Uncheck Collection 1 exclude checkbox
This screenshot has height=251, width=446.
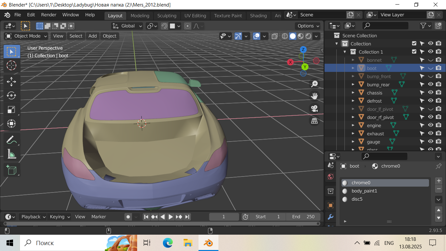[x=414, y=52]
